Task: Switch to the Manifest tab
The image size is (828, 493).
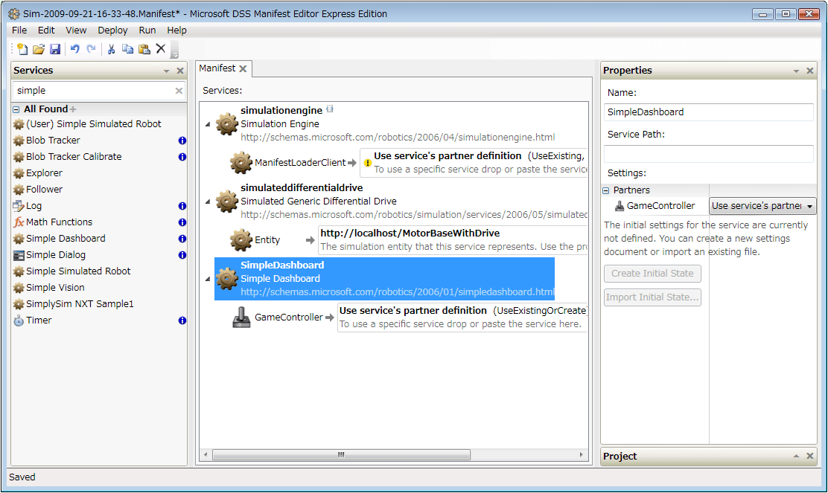Action: click(217, 68)
